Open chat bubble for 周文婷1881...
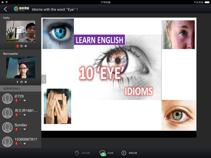The width and height of the screenshot is (211, 158). [x=25, y=115]
